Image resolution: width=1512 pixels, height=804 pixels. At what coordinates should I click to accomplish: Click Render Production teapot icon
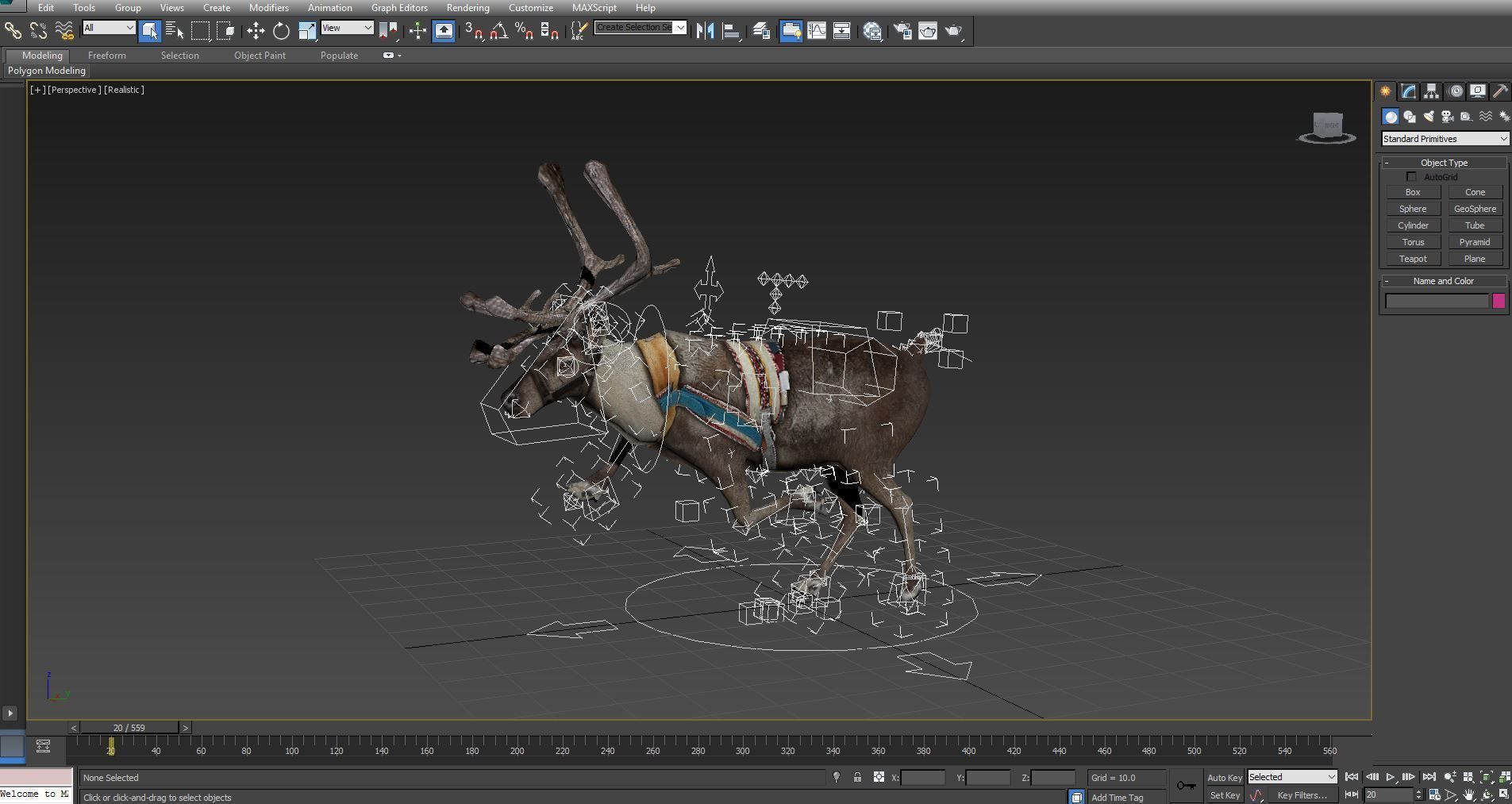coord(953,31)
